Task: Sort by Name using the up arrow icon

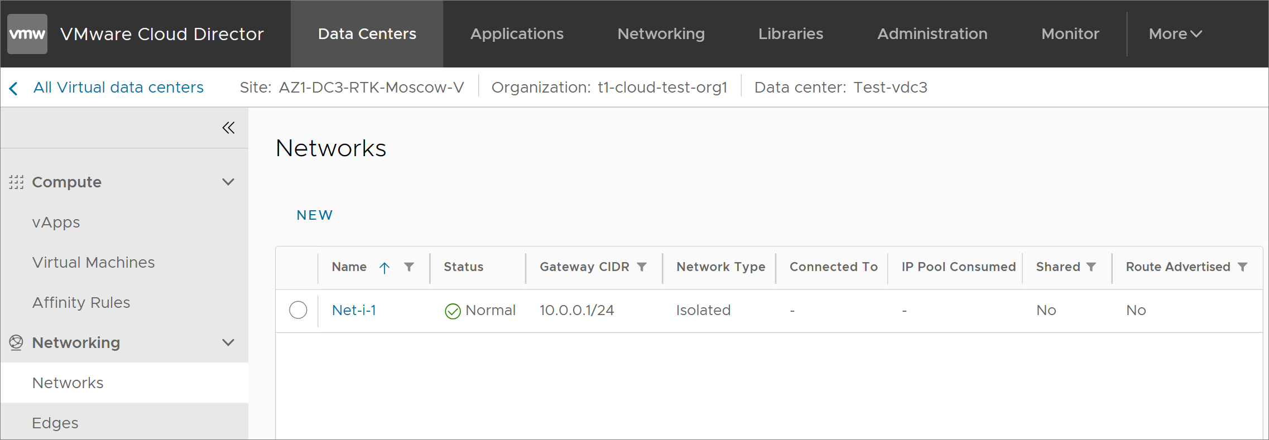Action: coord(384,268)
